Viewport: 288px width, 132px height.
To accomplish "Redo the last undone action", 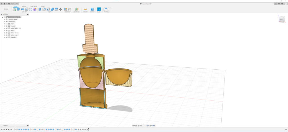I will pos(16,4).
